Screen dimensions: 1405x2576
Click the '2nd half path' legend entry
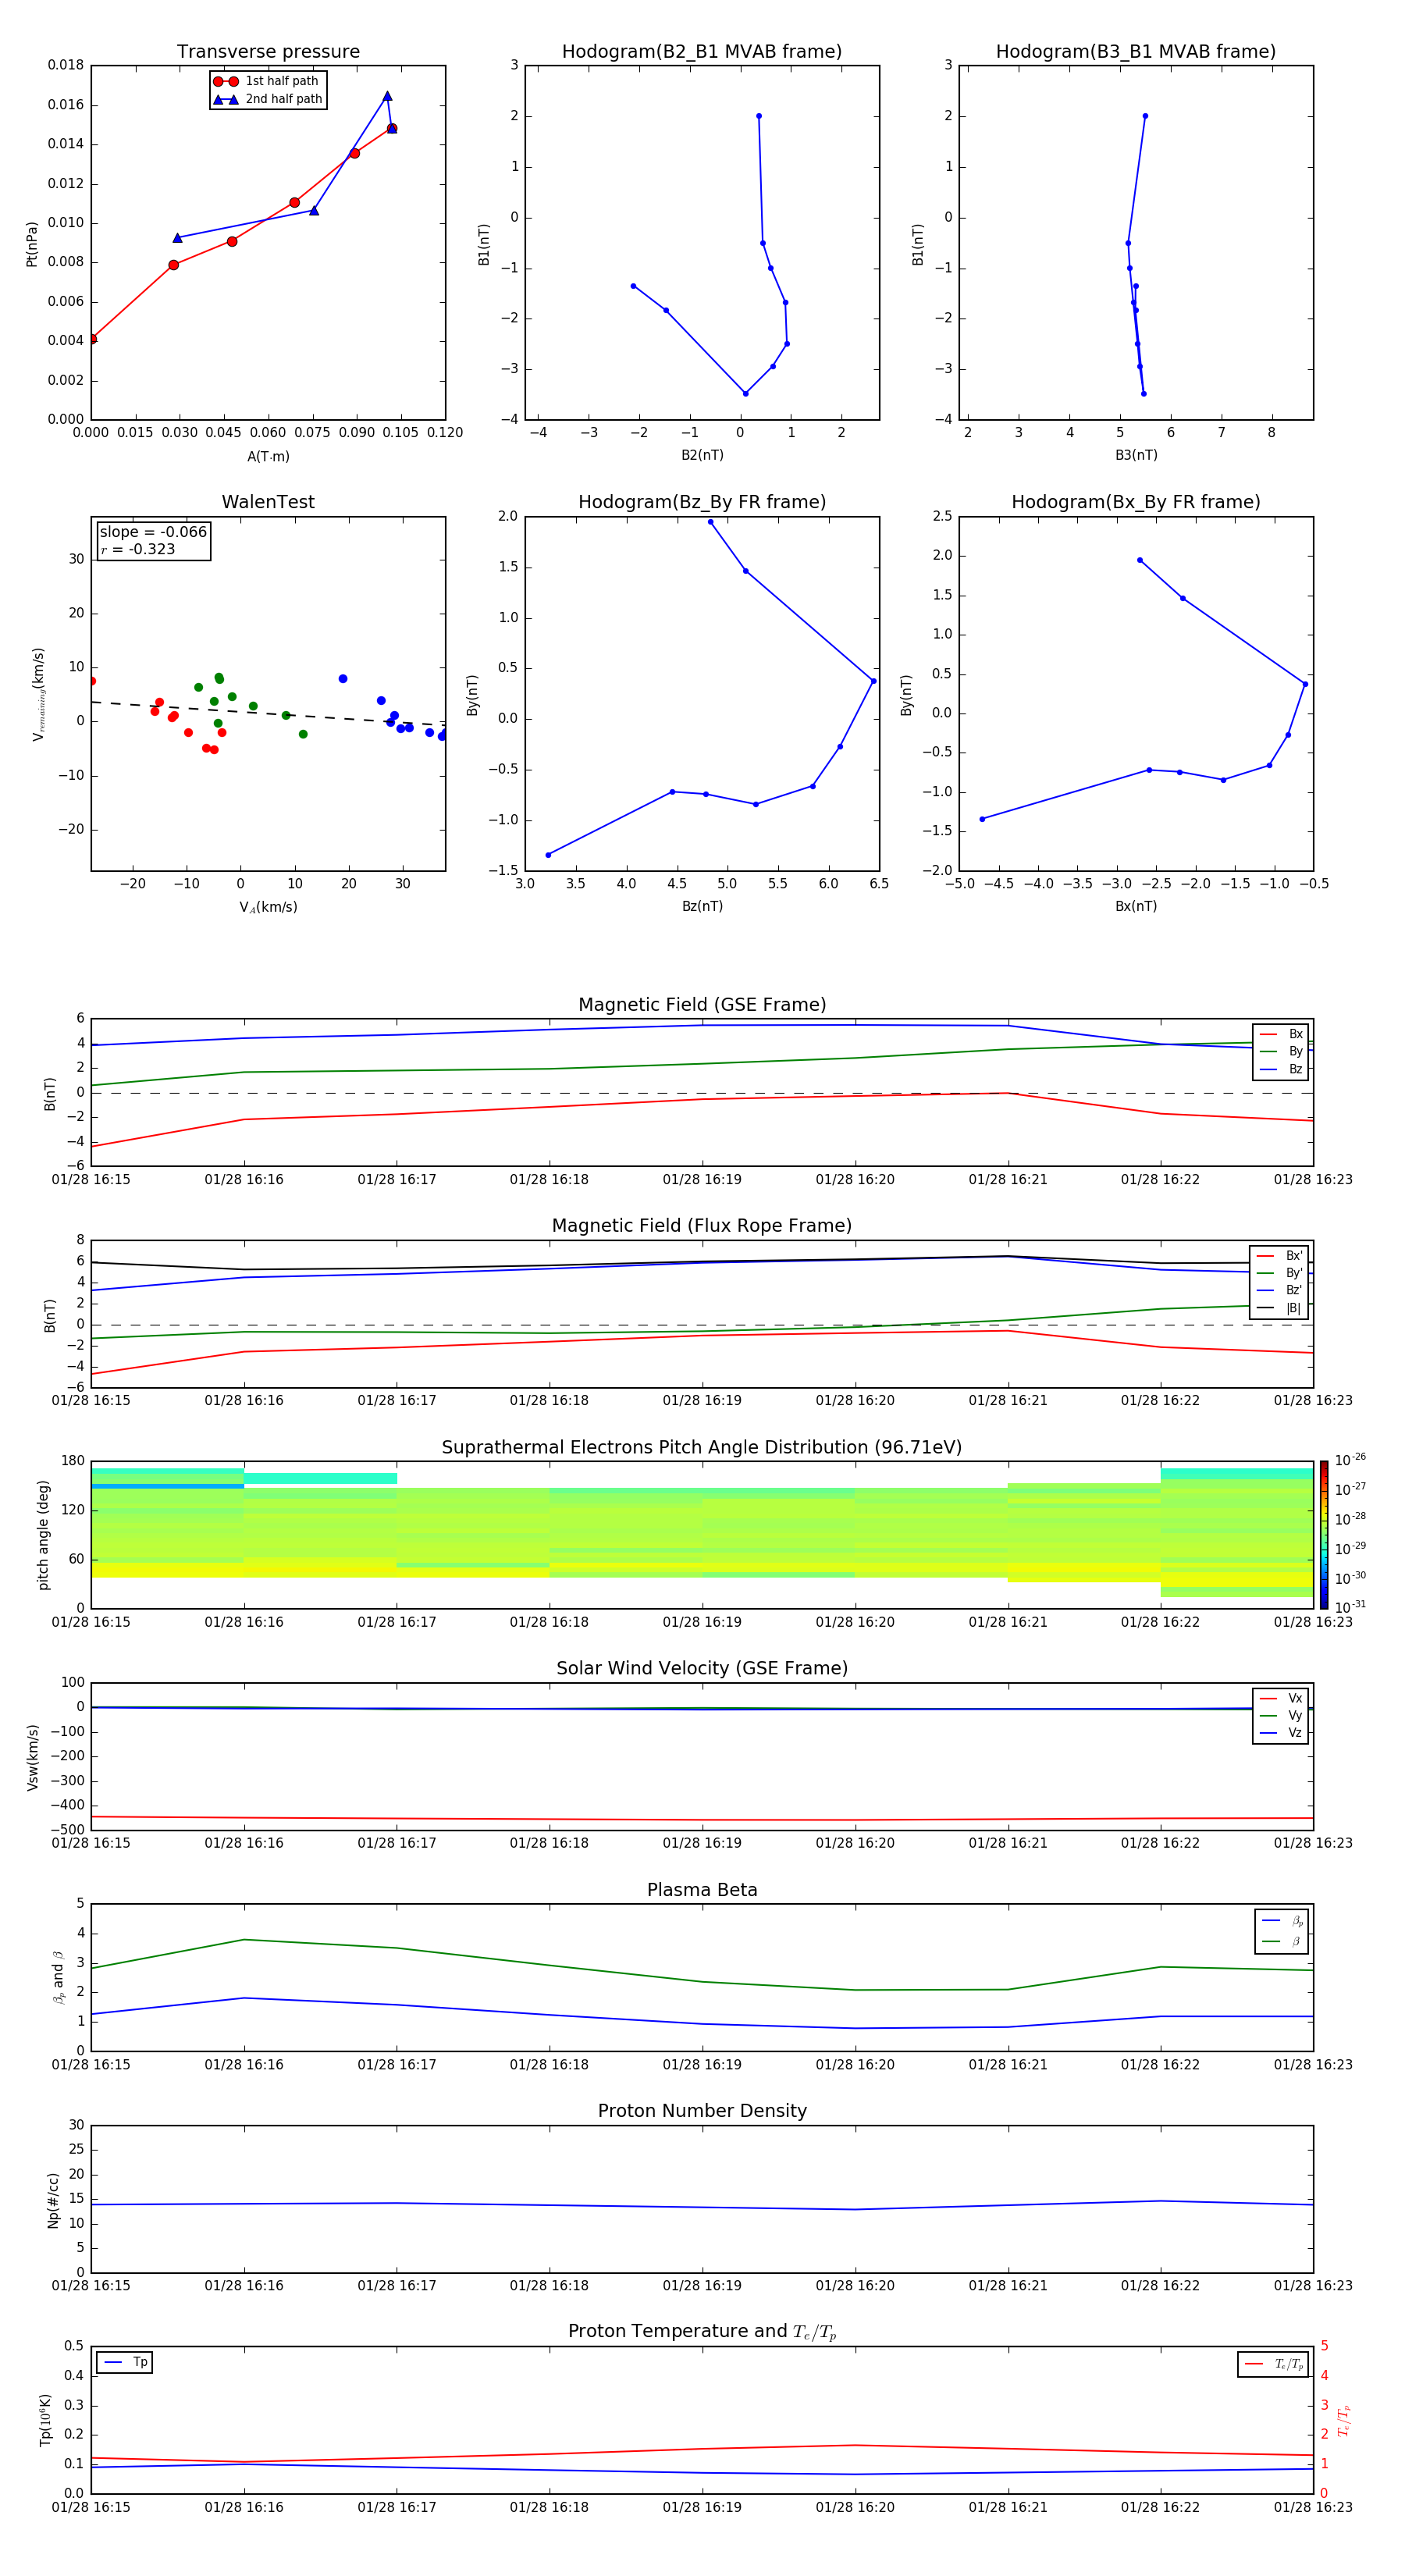pyautogui.click(x=267, y=99)
